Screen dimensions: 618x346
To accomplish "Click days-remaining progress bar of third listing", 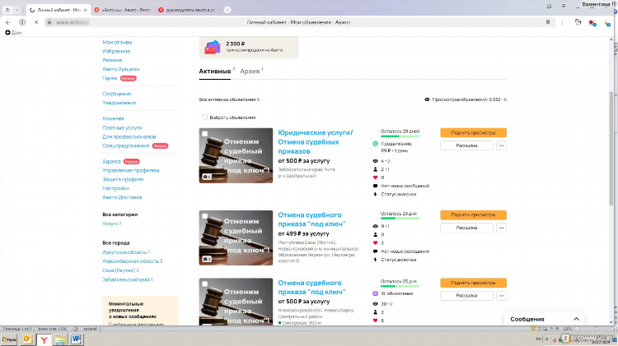I will tap(400, 286).
